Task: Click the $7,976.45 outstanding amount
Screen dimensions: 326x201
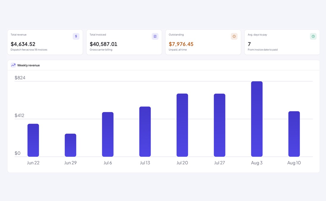Action: (181, 44)
